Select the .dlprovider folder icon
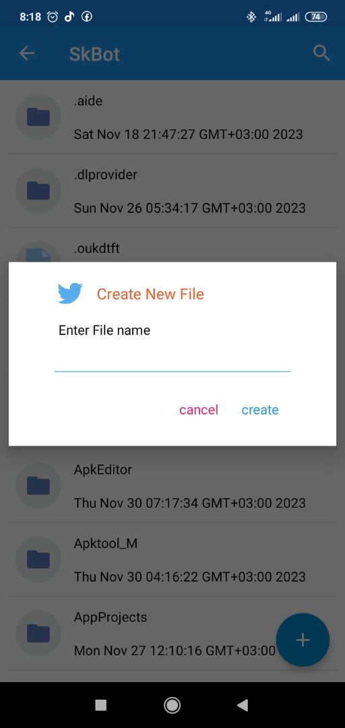345x728 pixels. (38, 191)
